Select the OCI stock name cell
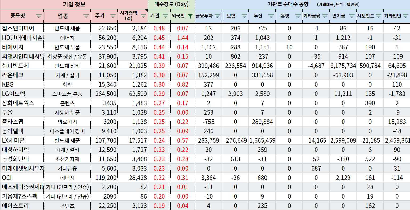410x210 pixels. [x=22, y=177]
